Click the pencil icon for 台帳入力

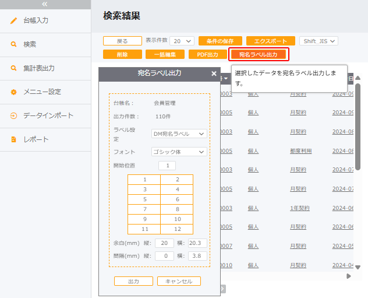14,20
